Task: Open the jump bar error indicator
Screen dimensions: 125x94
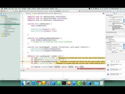Action: point(103,14)
